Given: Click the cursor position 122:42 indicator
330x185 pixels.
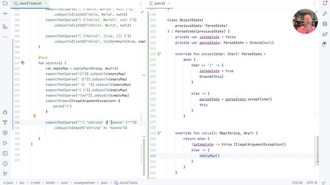Looking at the screenshot, I should pyautogui.click(x=297, y=183).
